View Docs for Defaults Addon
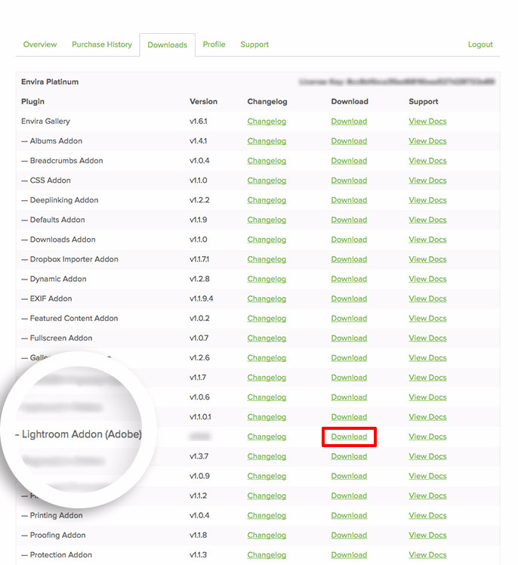 427,220
